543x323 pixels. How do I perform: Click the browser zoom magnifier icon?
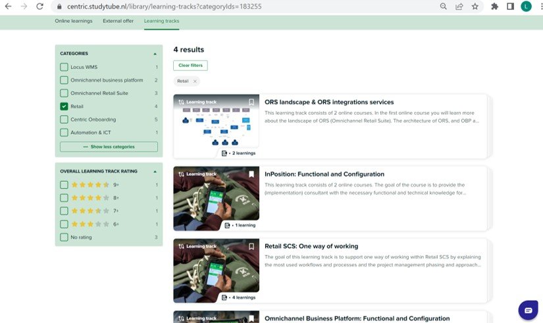click(x=444, y=7)
